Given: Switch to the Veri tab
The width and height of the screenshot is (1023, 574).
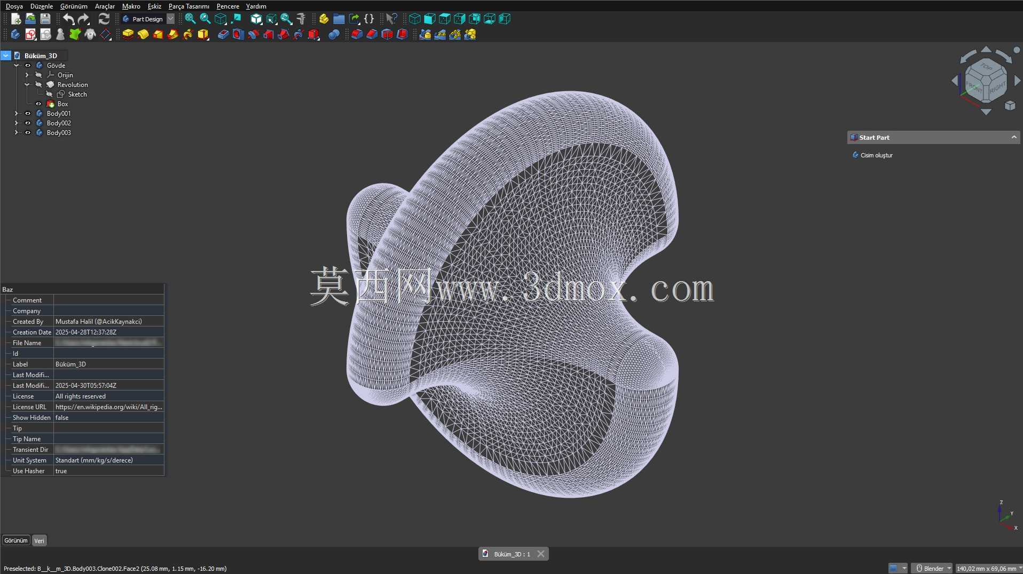Looking at the screenshot, I should click(39, 541).
